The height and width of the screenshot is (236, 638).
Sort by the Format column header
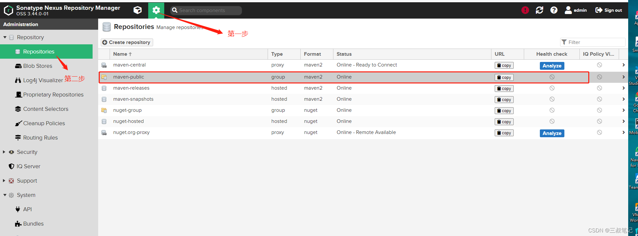[317, 54]
